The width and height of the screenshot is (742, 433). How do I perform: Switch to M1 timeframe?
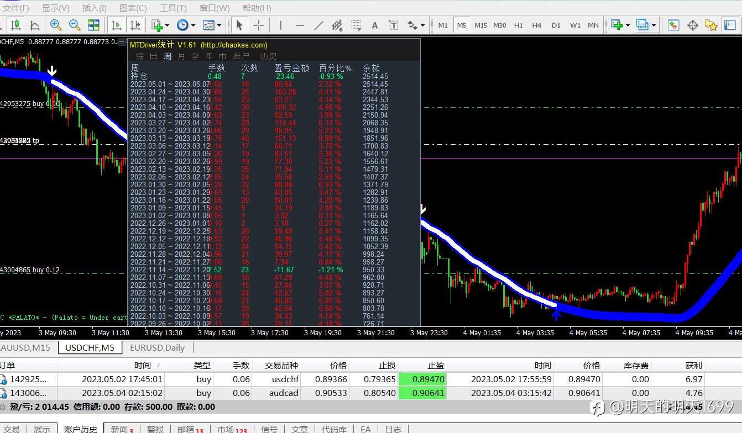tap(443, 25)
